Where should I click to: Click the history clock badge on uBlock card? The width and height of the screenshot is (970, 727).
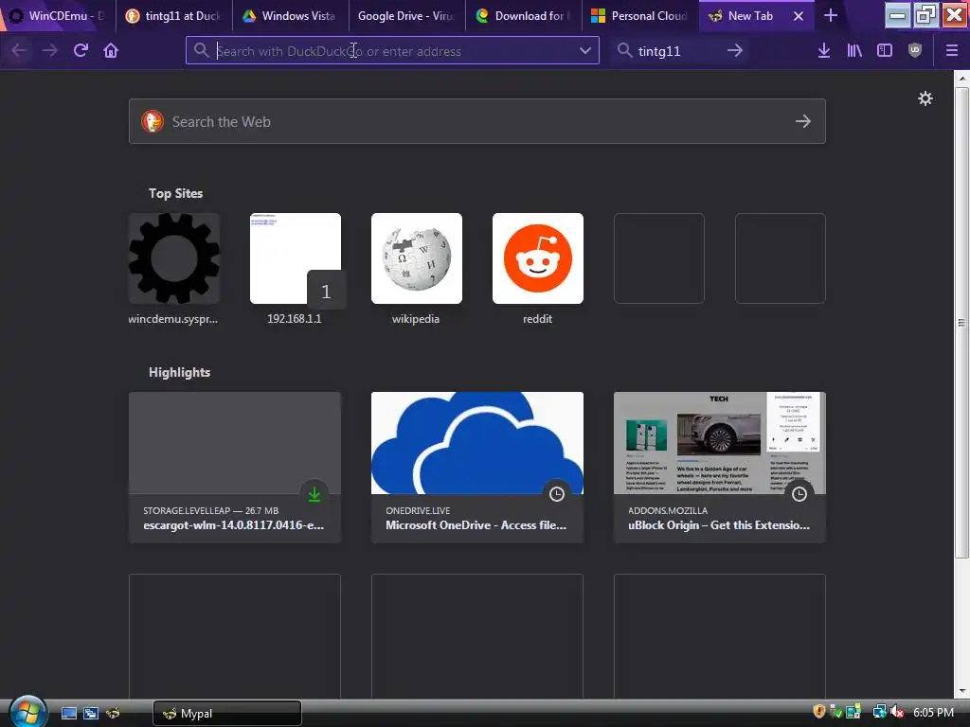pos(799,494)
